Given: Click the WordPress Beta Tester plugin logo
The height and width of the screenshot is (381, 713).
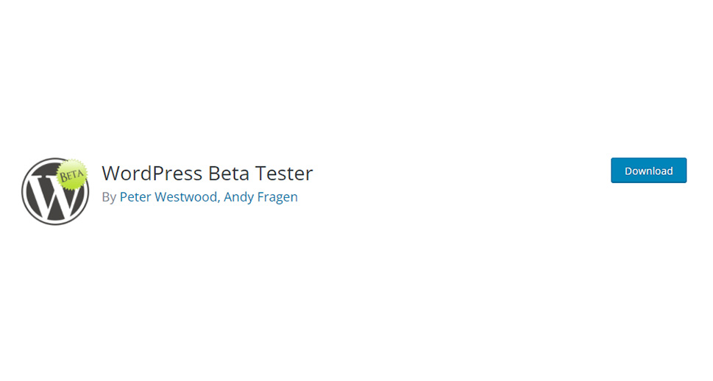Looking at the screenshot, I should pos(55,191).
